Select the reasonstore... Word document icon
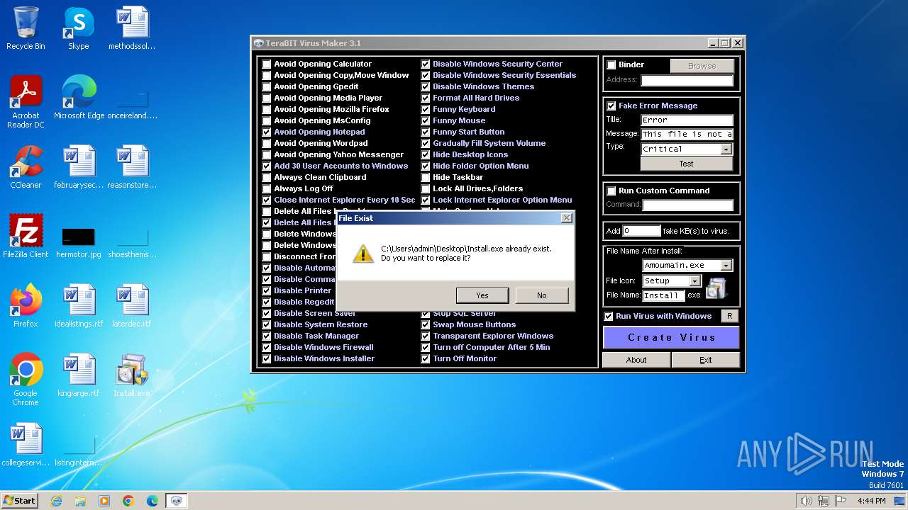This screenshot has height=510, width=908. 132,166
